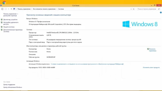Click shield icon beside 'Настройка удаленного доступа'
Image resolution: width=162 pixels, height=91 pixels.
click(x=2, y=22)
